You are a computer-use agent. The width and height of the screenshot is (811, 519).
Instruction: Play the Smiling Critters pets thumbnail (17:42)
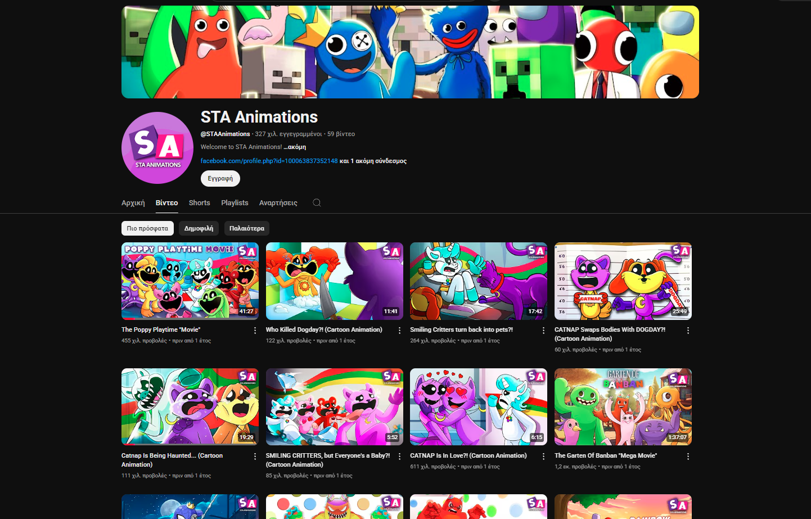[x=479, y=281]
